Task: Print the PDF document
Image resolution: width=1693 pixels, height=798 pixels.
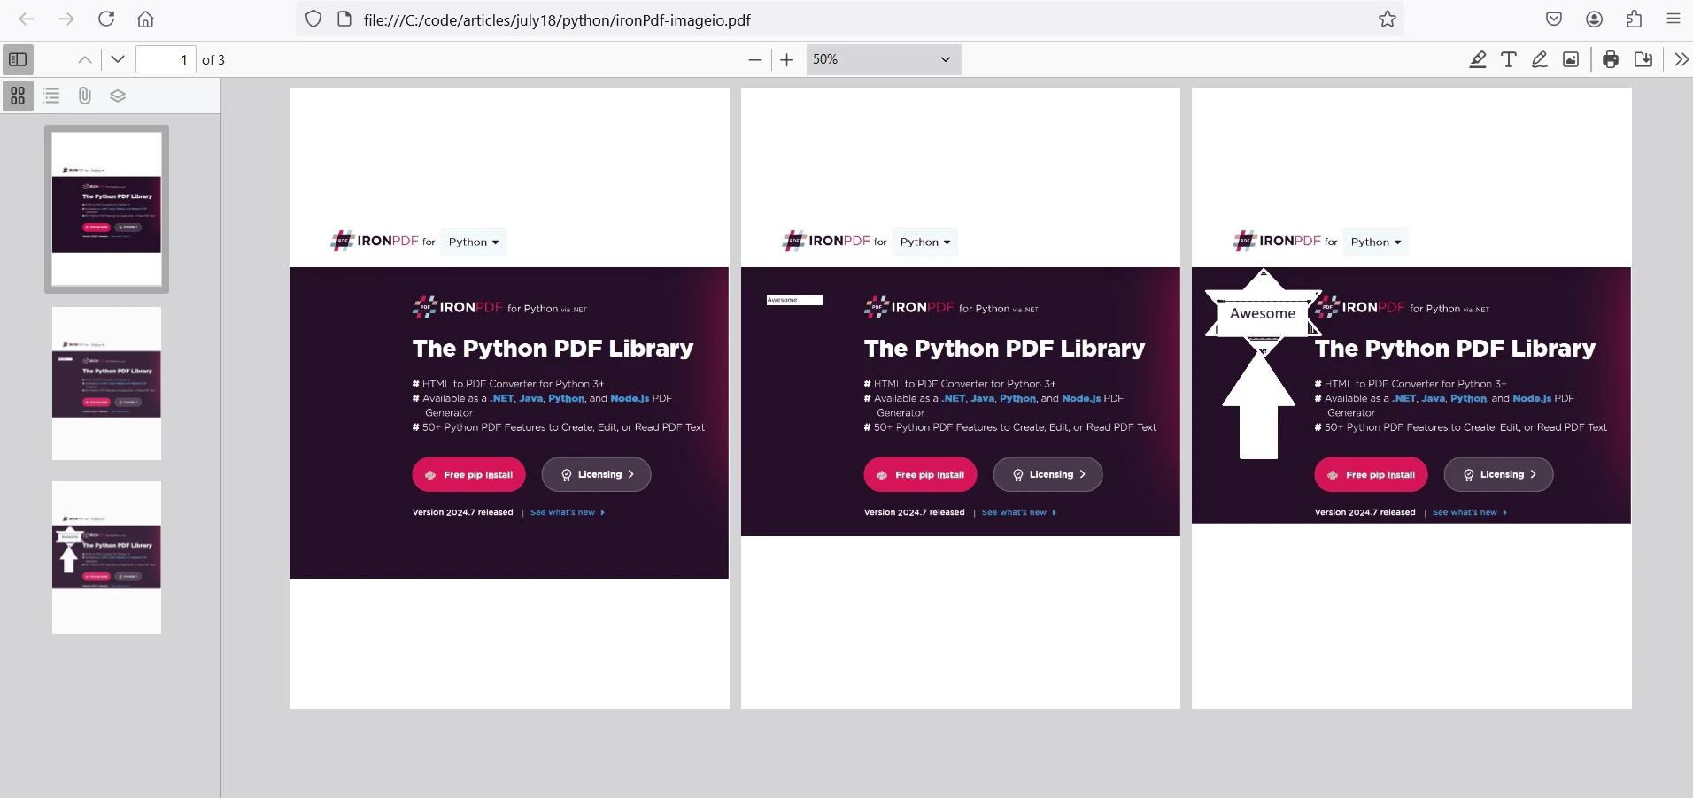Action: (x=1611, y=59)
